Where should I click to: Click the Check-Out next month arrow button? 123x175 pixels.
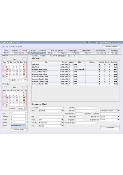pyautogui.click(x=25, y=87)
